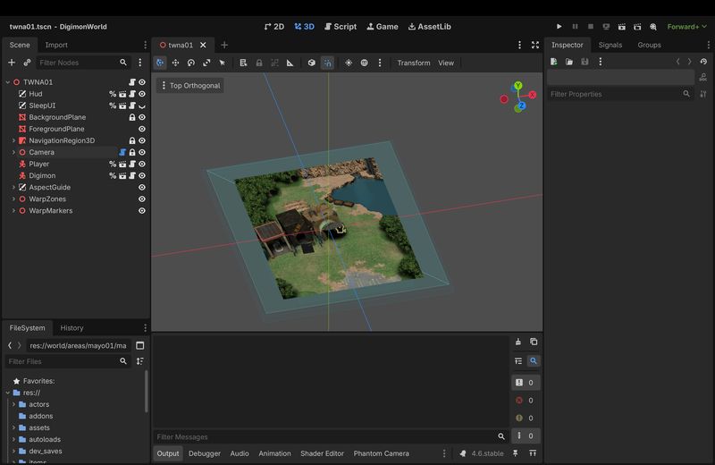The width and height of the screenshot is (715, 465).
Task: Expand the WarpZones node
Action: [13, 199]
